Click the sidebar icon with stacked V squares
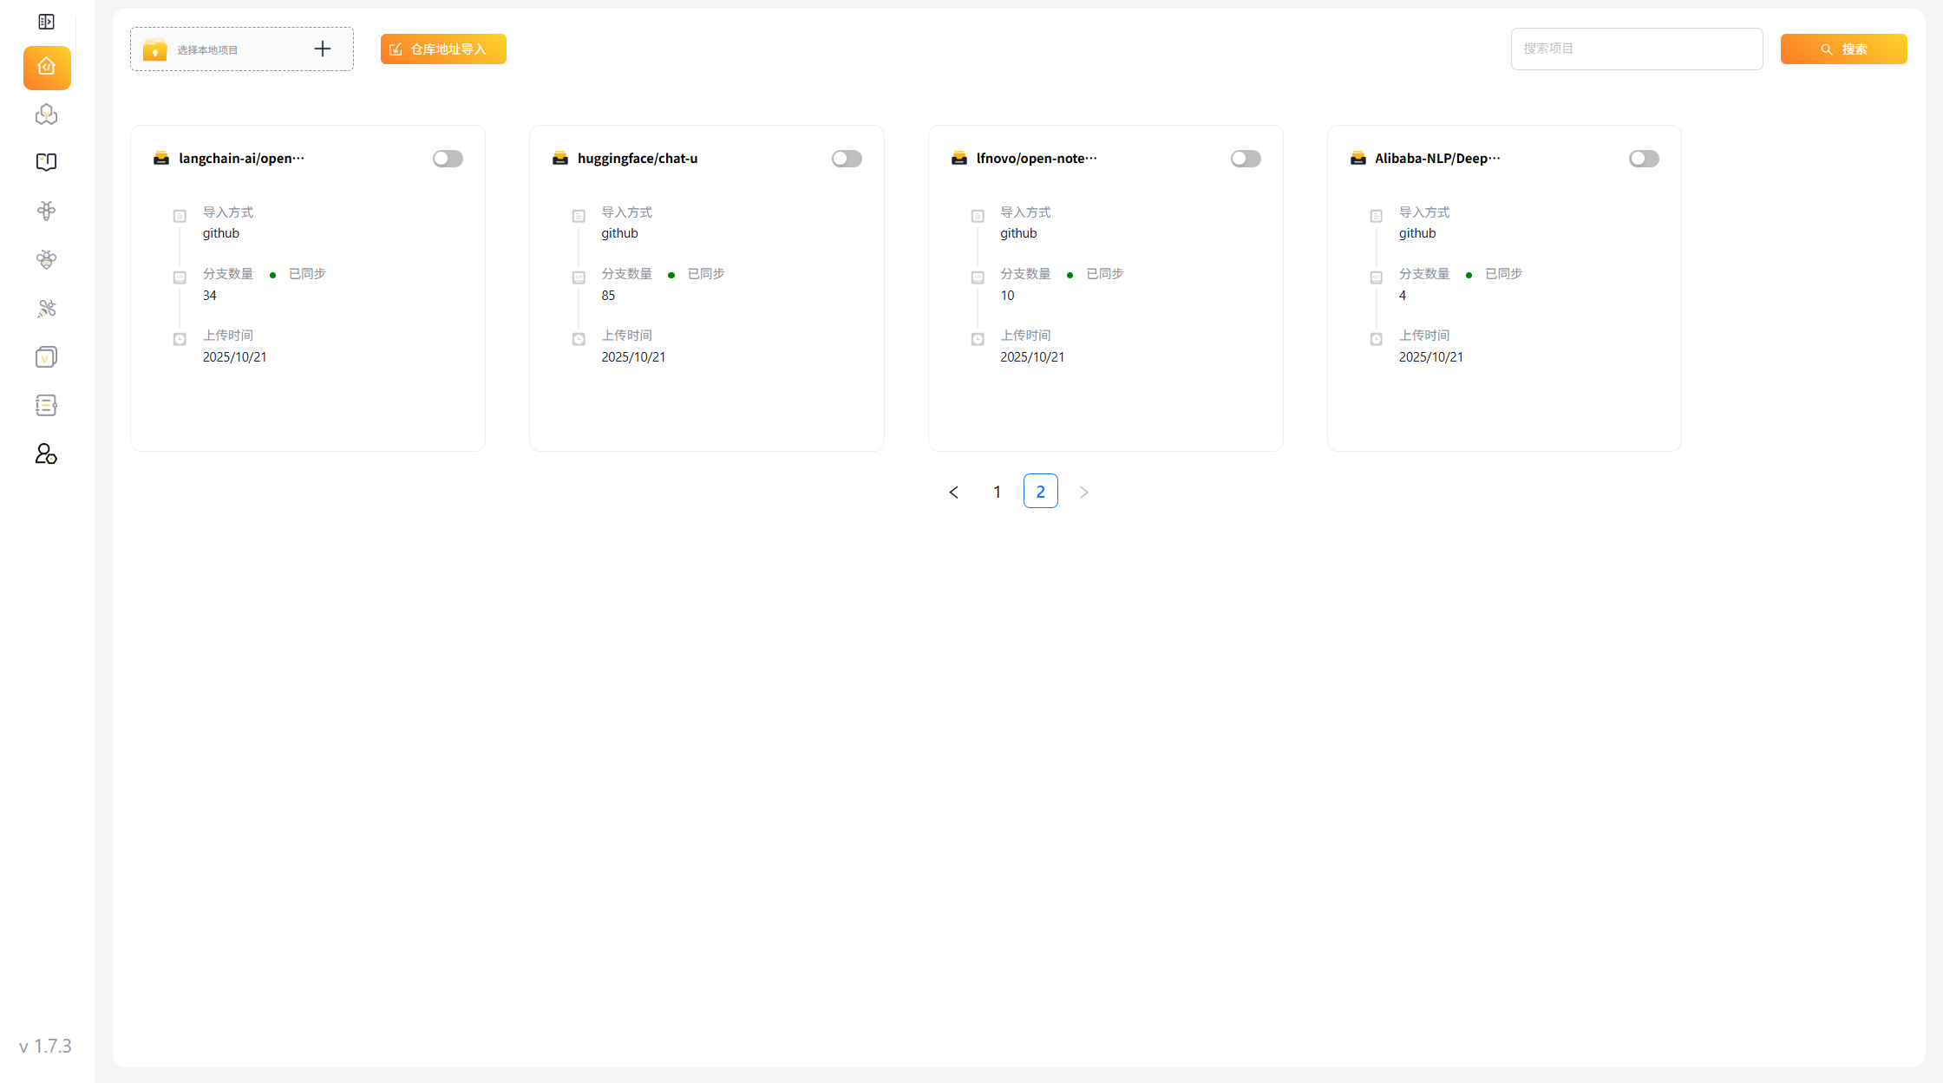This screenshot has width=1943, height=1083. 47,357
